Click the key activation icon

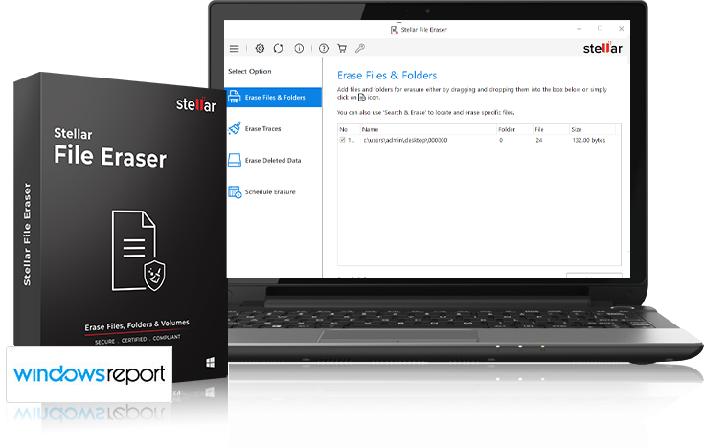click(x=360, y=49)
